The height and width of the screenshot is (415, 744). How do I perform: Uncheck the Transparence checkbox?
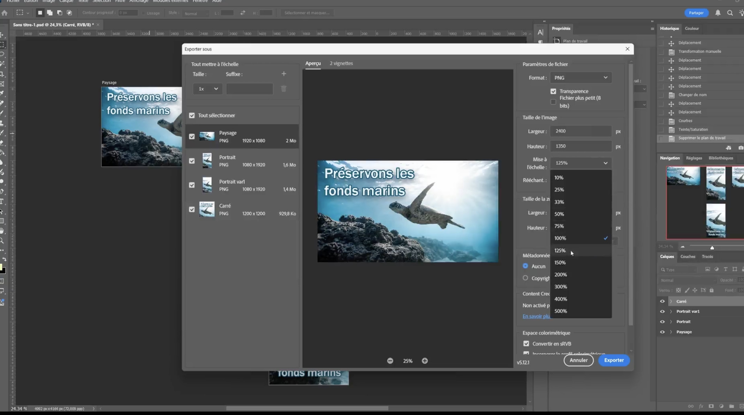coord(553,91)
